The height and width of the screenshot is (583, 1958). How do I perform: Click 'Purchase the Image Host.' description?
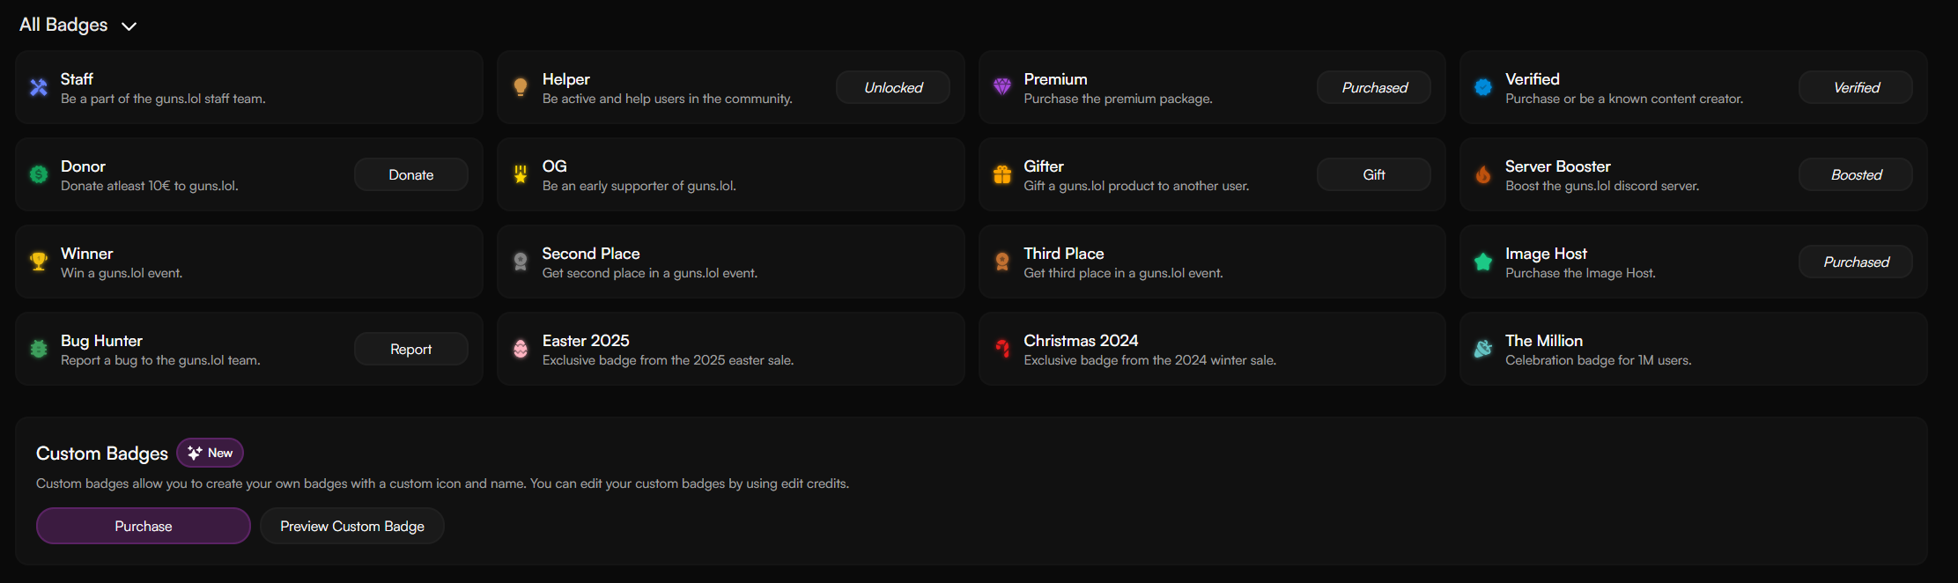click(x=1580, y=273)
